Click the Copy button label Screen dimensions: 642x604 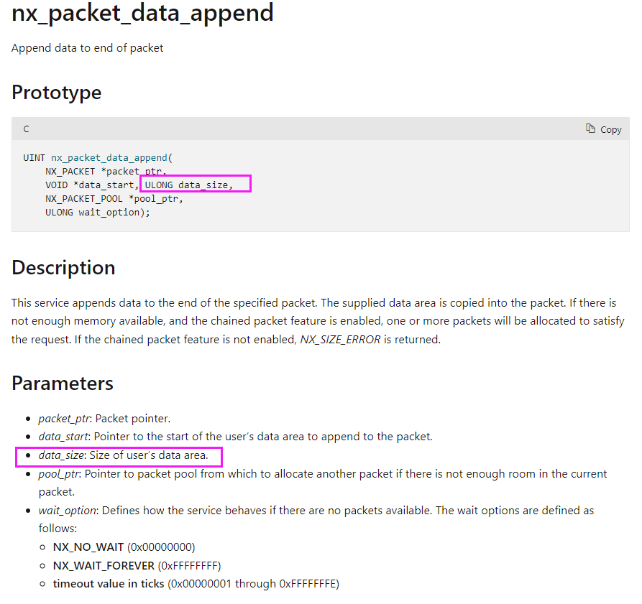[611, 129]
